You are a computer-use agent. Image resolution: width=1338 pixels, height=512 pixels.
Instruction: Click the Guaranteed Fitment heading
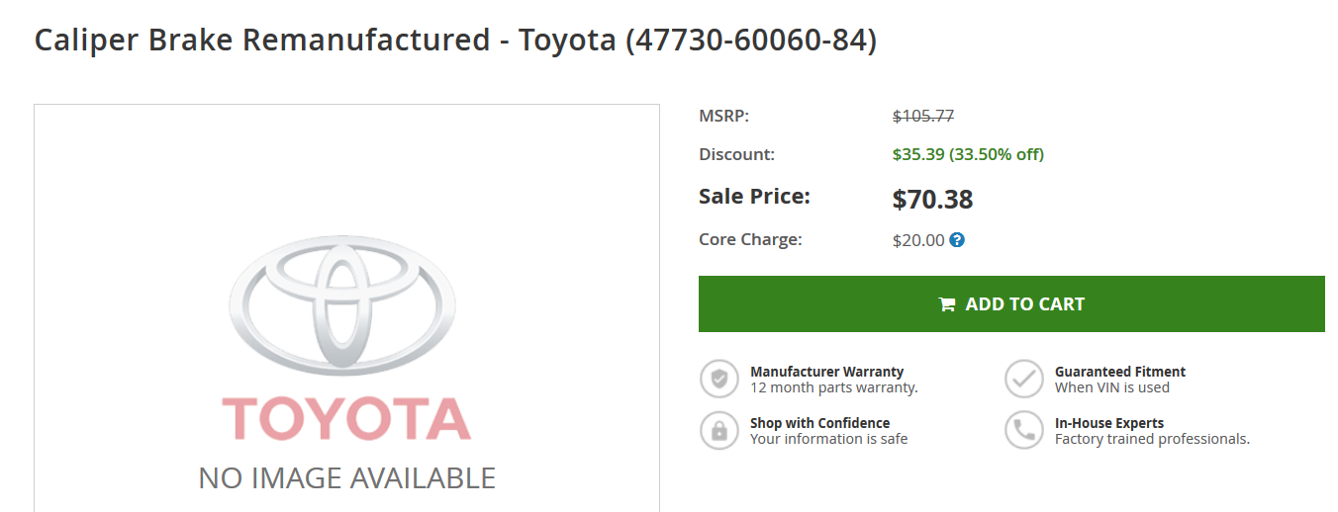tap(1120, 372)
